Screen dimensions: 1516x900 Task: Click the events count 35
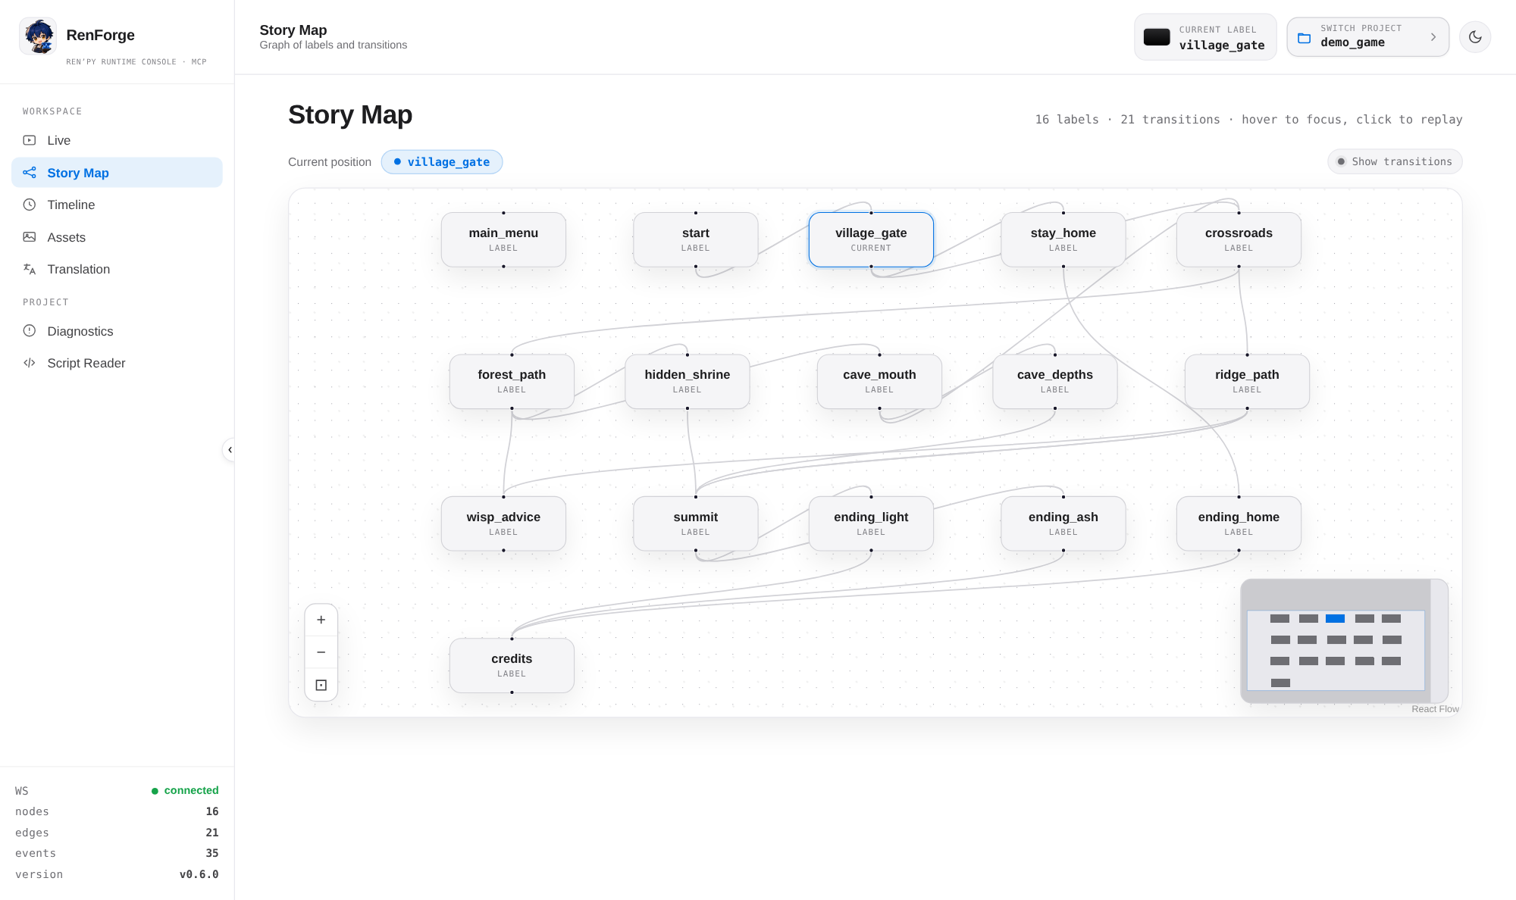point(212,853)
